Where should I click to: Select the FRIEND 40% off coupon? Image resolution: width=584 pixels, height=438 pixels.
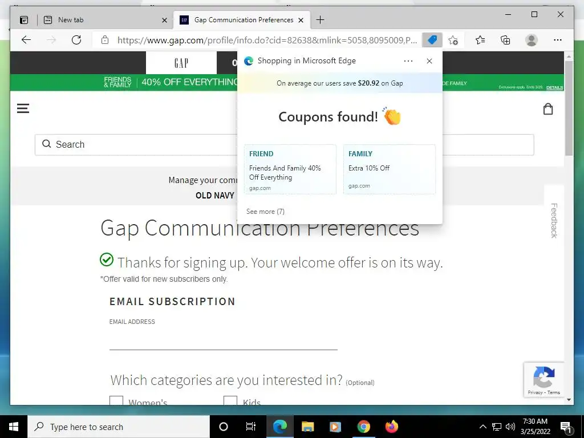(290, 169)
